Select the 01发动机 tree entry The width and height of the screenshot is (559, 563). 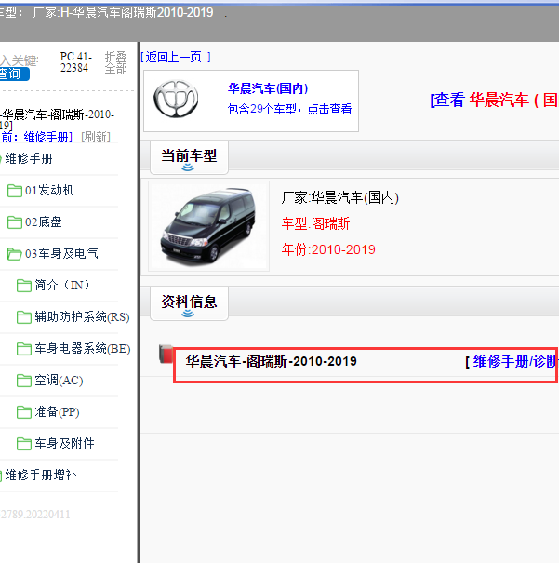pos(49,190)
